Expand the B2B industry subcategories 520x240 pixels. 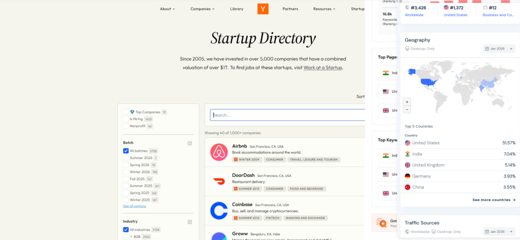[x=131, y=236]
